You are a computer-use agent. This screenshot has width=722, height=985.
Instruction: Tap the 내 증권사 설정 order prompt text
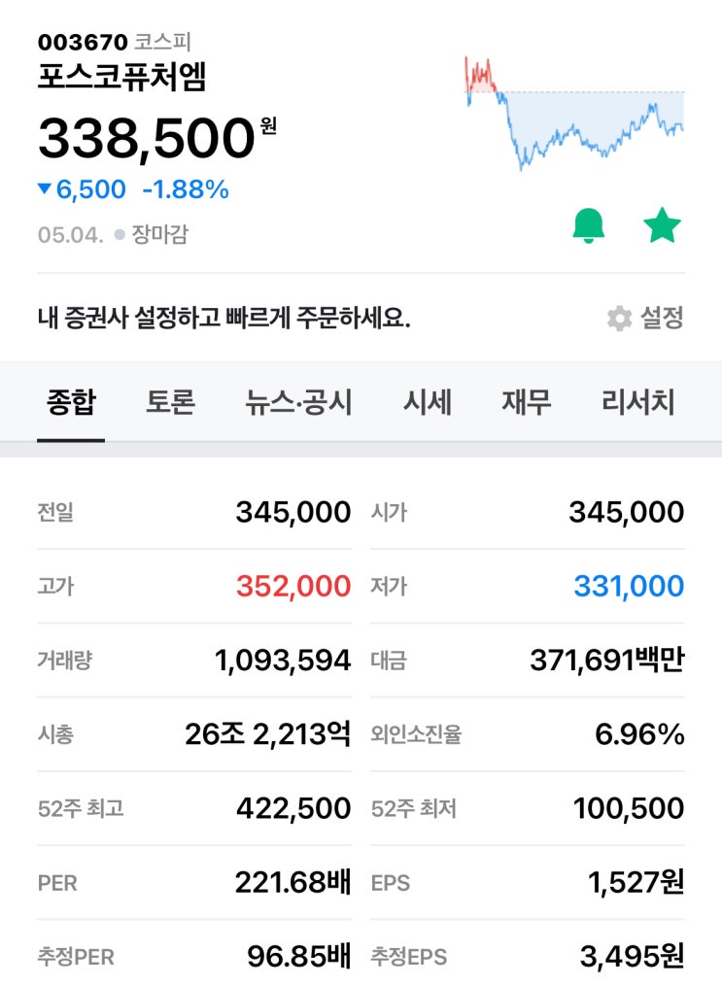coord(223,319)
